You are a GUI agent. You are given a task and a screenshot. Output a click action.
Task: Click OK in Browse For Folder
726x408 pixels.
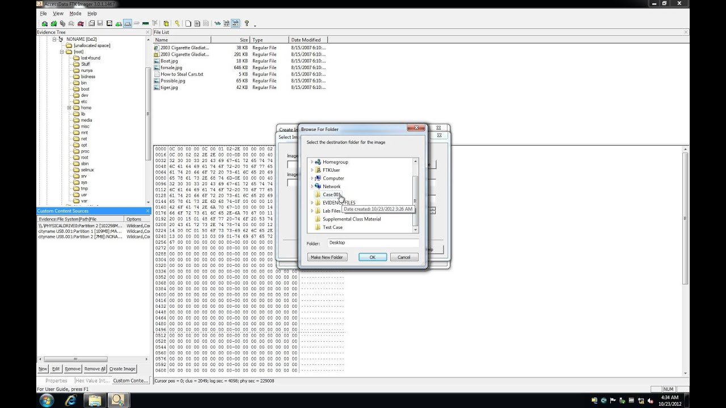pos(373,257)
